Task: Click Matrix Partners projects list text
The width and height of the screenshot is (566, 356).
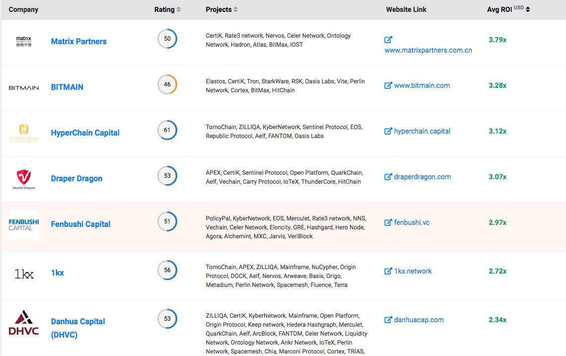Action: [x=279, y=40]
